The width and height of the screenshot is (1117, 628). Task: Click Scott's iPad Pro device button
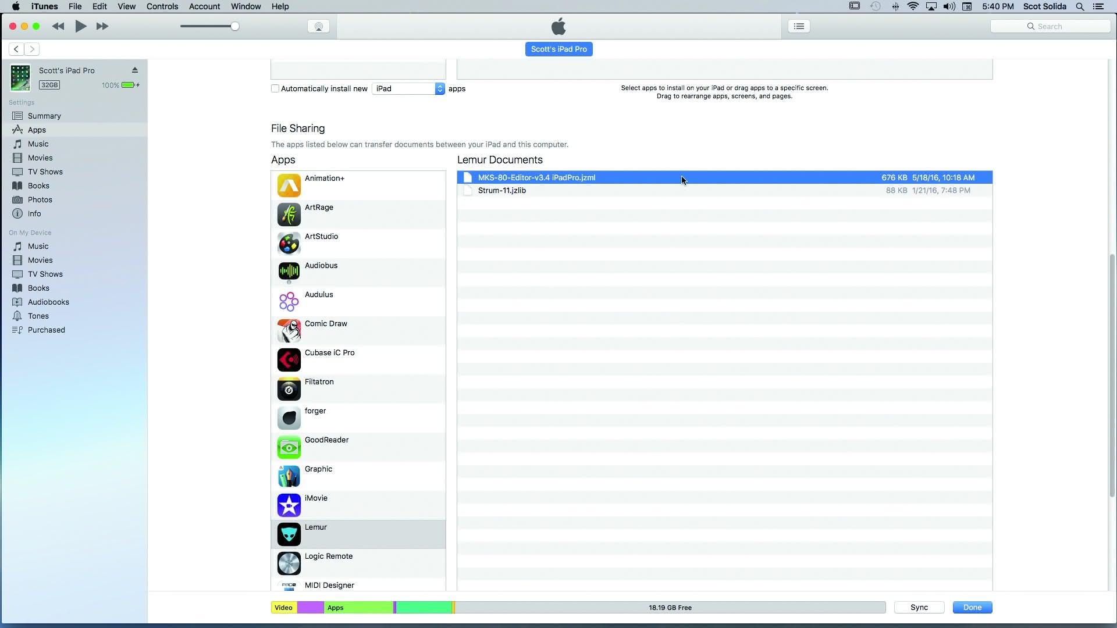pyautogui.click(x=558, y=49)
